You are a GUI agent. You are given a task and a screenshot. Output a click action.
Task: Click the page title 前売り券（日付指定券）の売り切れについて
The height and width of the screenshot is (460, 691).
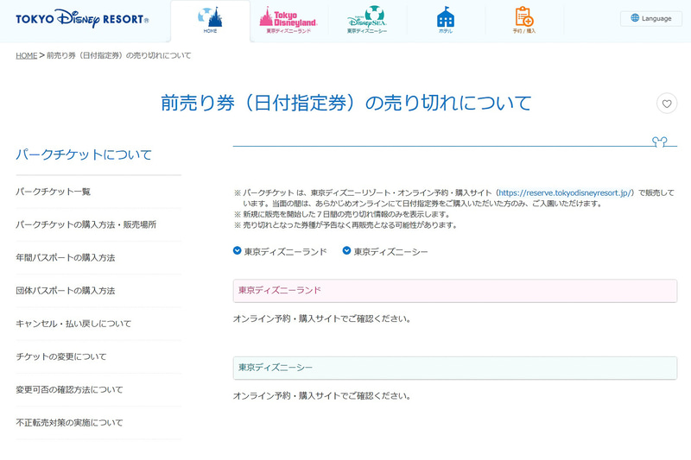coord(346,103)
